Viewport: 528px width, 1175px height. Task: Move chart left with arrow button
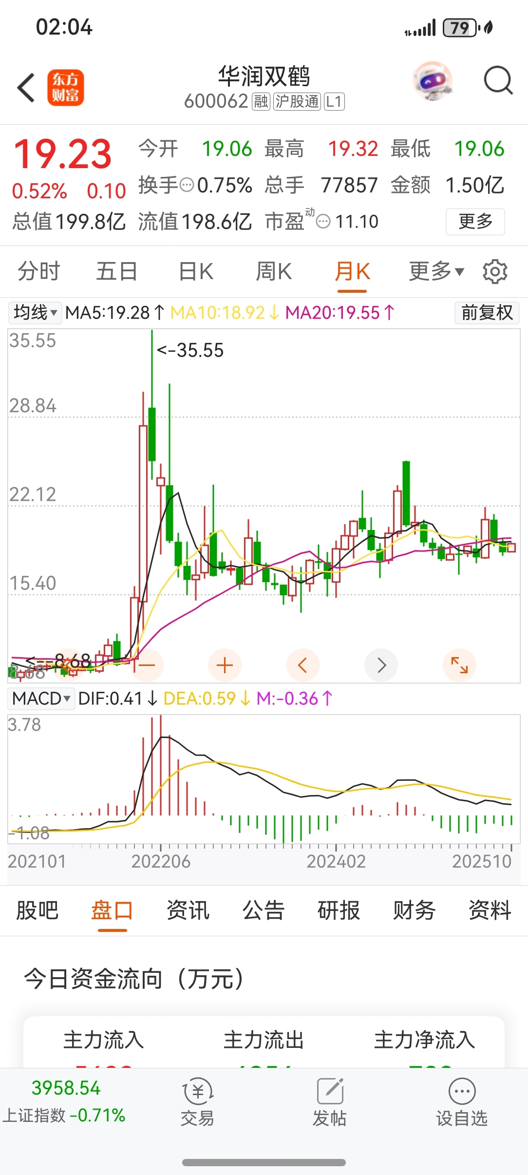(x=303, y=665)
